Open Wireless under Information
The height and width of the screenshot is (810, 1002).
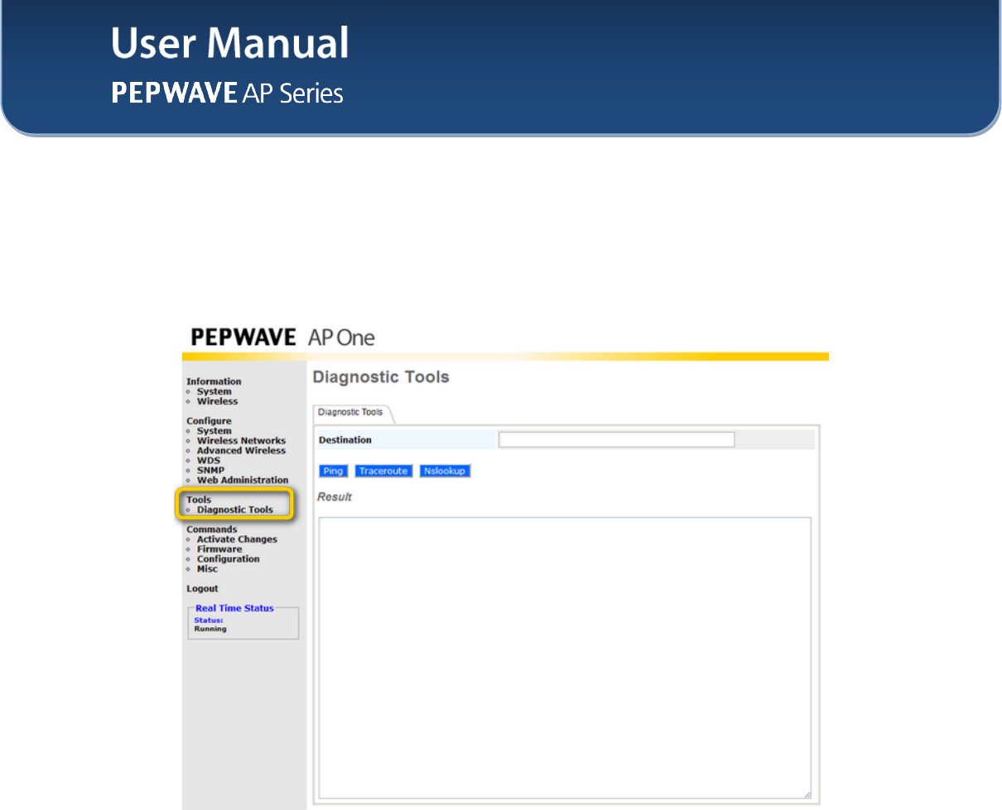pyautogui.click(x=217, y=401)
